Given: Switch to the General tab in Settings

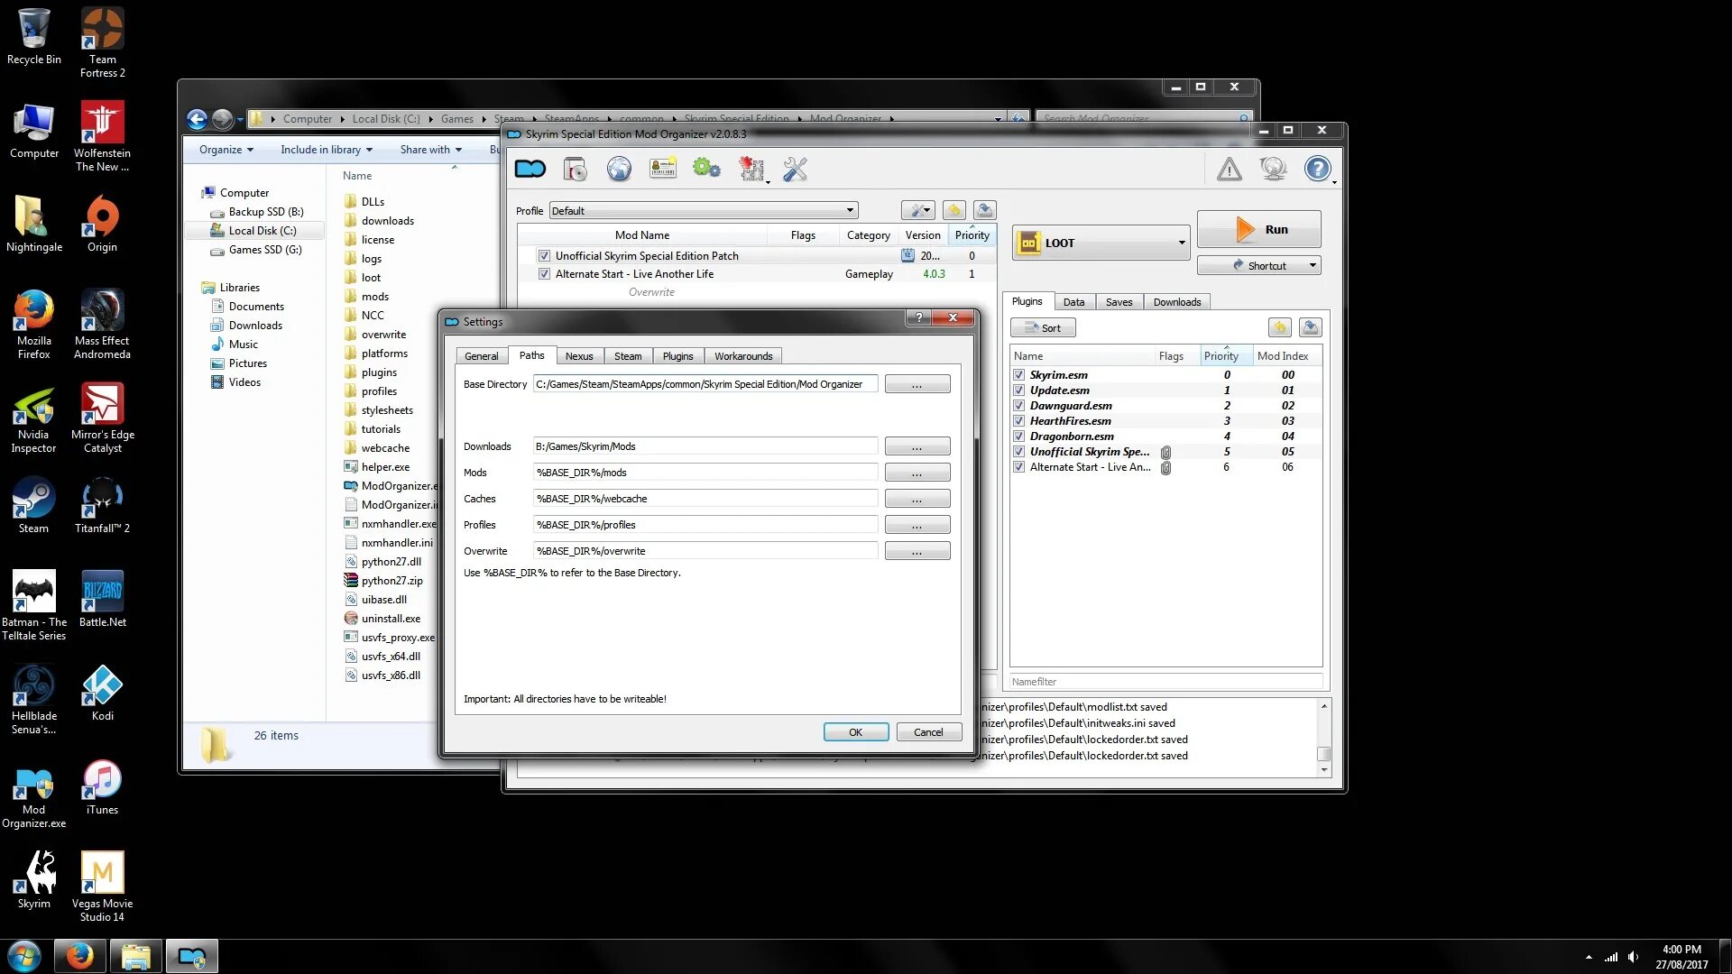Looking at the screenshot, I should pyautogui.click(x=481, y=356).
